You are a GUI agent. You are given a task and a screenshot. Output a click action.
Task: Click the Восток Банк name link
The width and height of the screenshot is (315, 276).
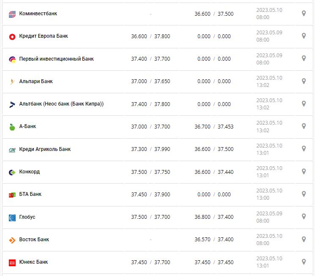coord(34,240)
